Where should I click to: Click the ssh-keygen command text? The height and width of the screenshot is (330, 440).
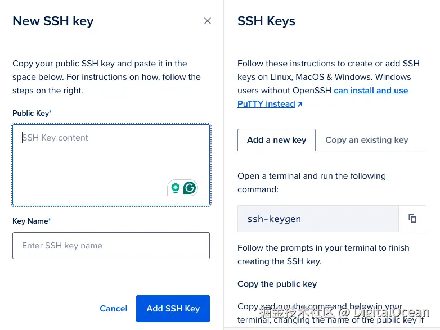pos(274,219)
